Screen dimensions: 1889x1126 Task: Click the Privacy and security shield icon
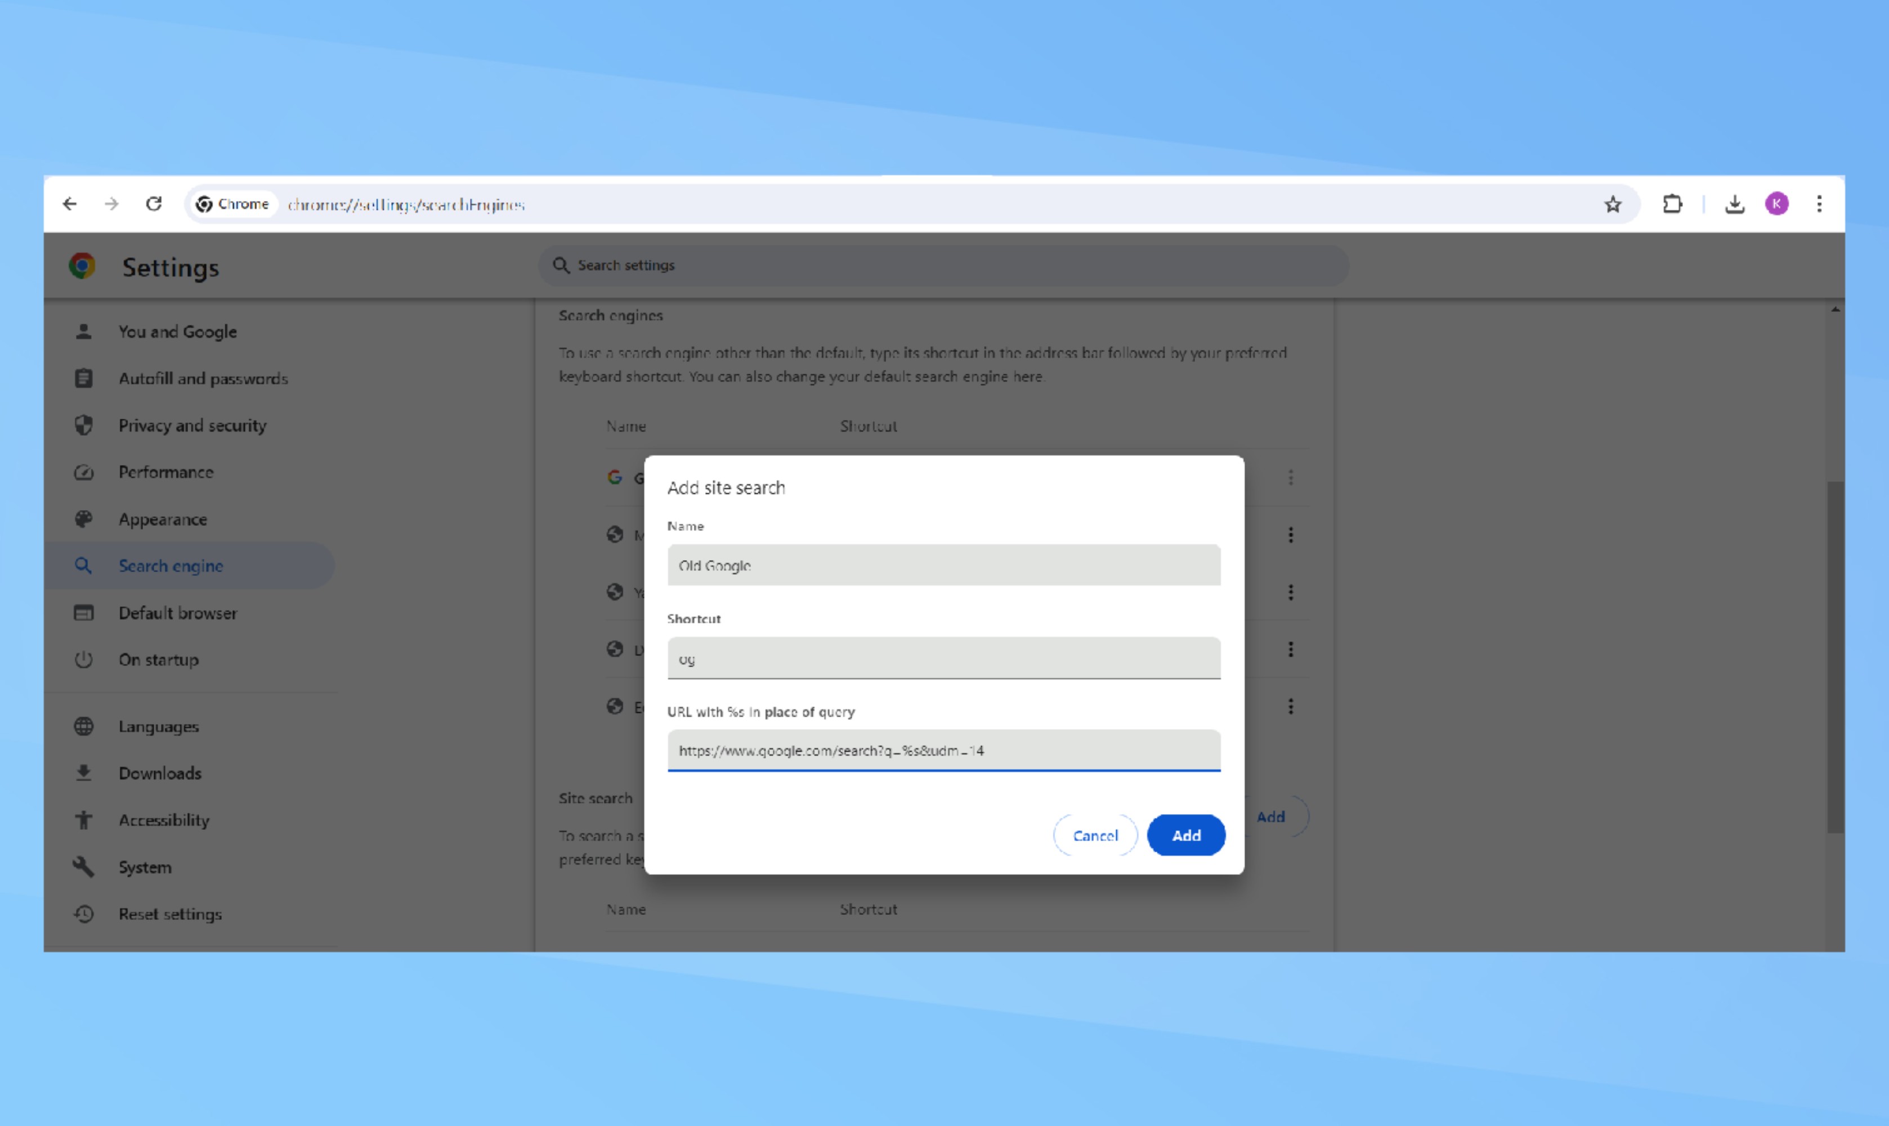(x=83, y=425)
